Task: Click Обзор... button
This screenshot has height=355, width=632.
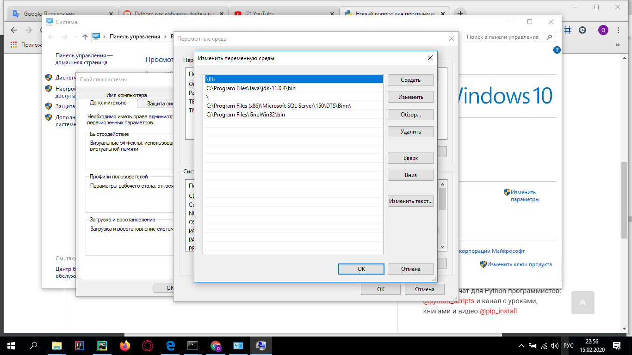Action: pos(410,114)
